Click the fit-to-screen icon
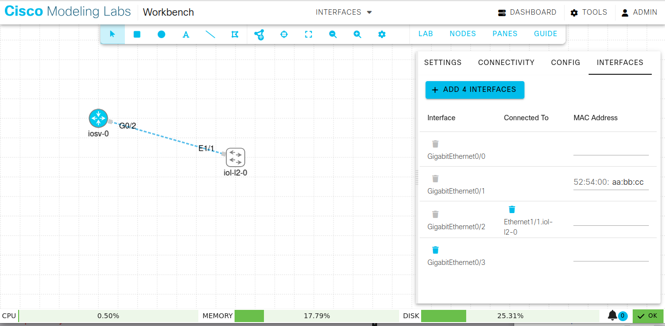The width and height of the screenshot is (665, 326). tap(308, 34)
